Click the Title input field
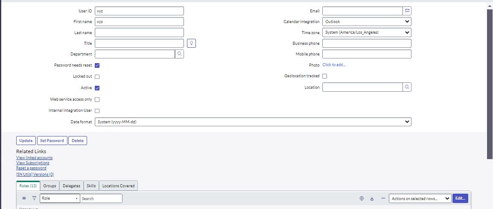Screen dimensions: 493x209 point(139,44)
